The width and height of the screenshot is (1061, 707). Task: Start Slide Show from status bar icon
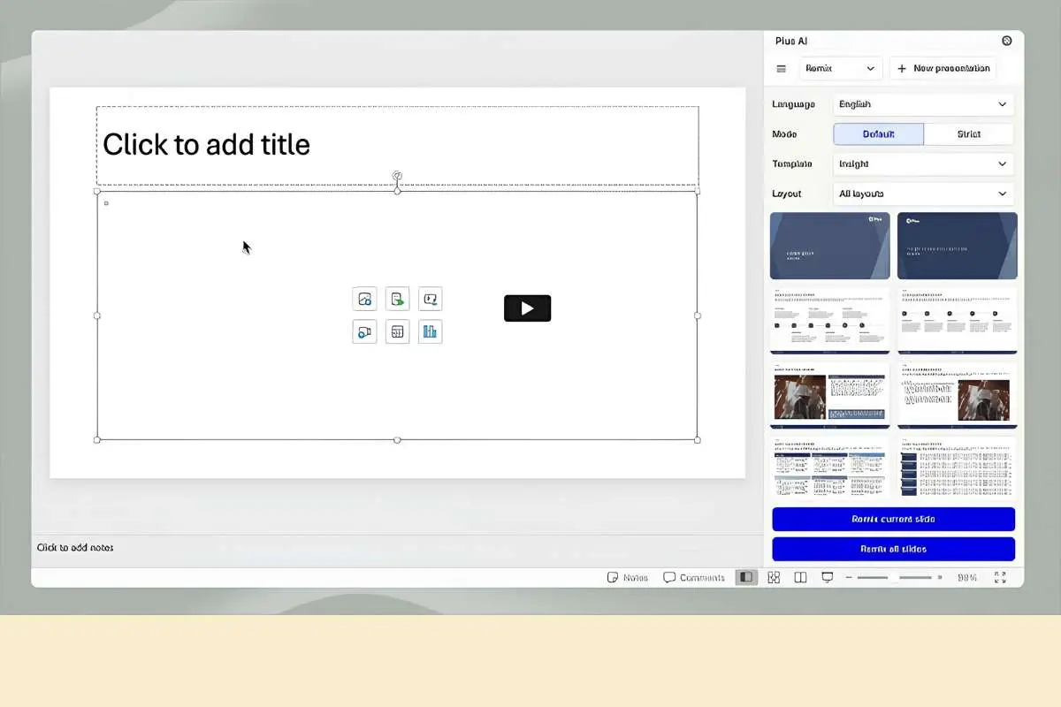coord(828,577)
